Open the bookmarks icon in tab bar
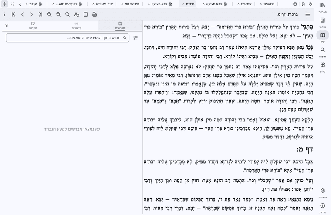Screen dimensions: 331x215 click(x=303, y=4)
